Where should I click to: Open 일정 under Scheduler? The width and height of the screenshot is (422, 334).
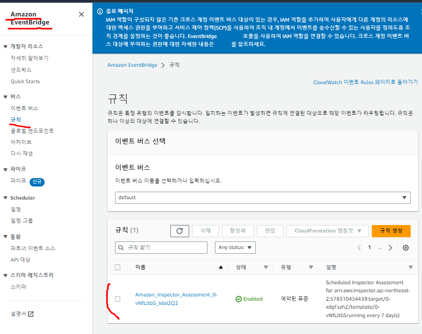(15, 210)
